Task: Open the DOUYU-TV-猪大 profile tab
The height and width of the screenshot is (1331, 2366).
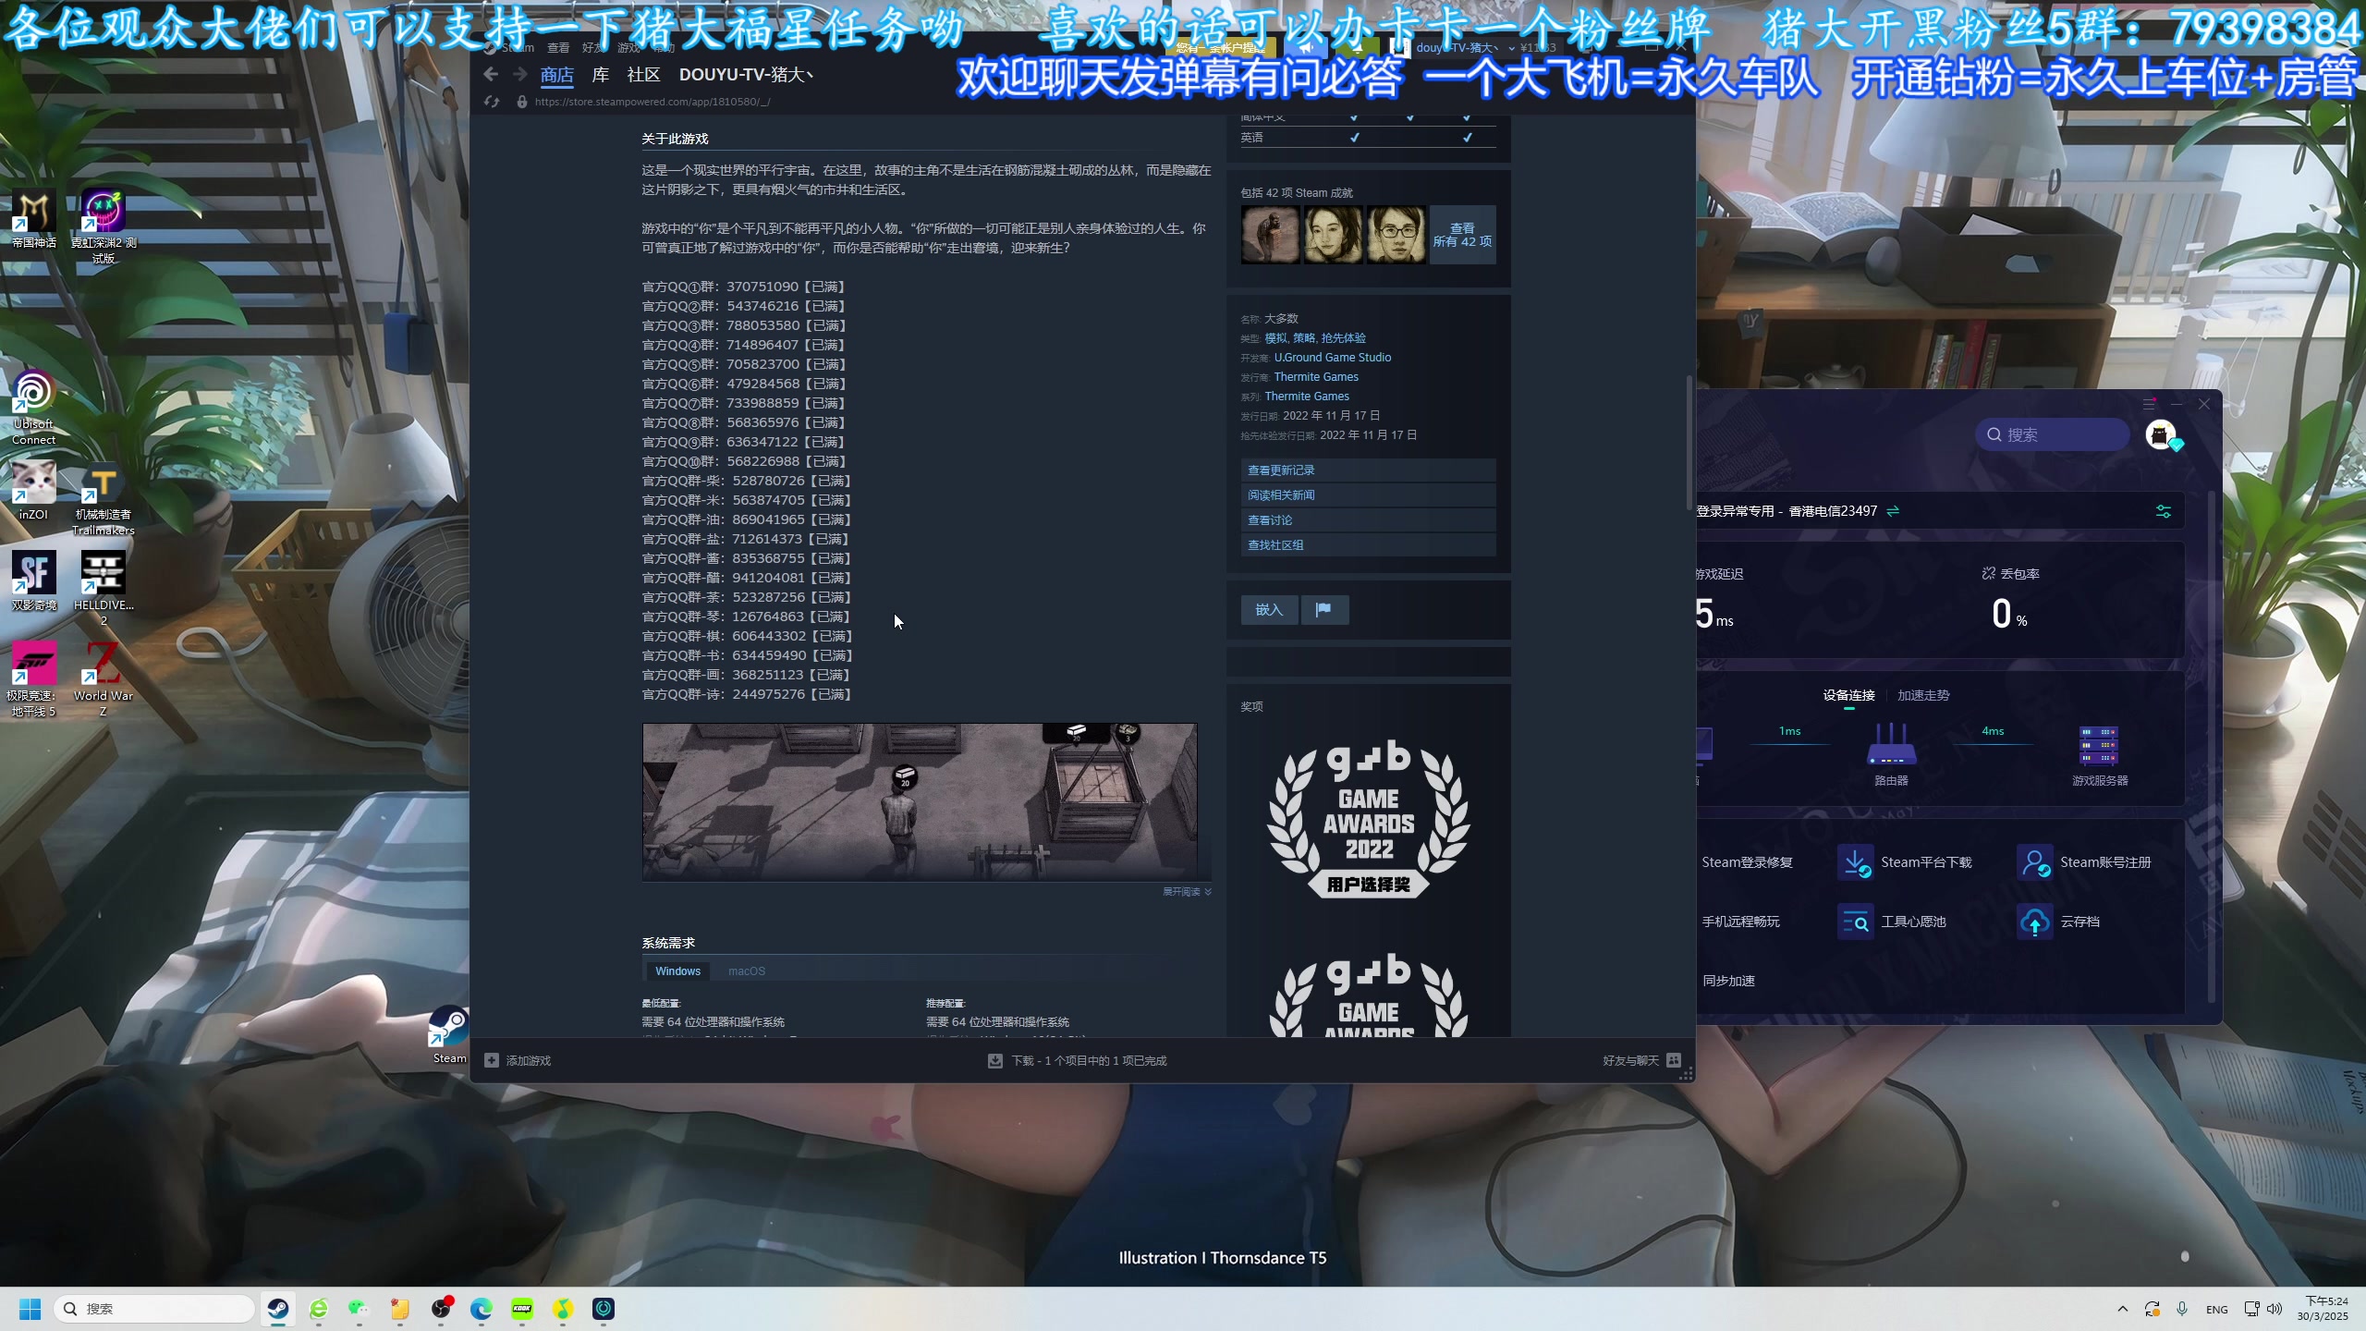Action: click(746, 75)
